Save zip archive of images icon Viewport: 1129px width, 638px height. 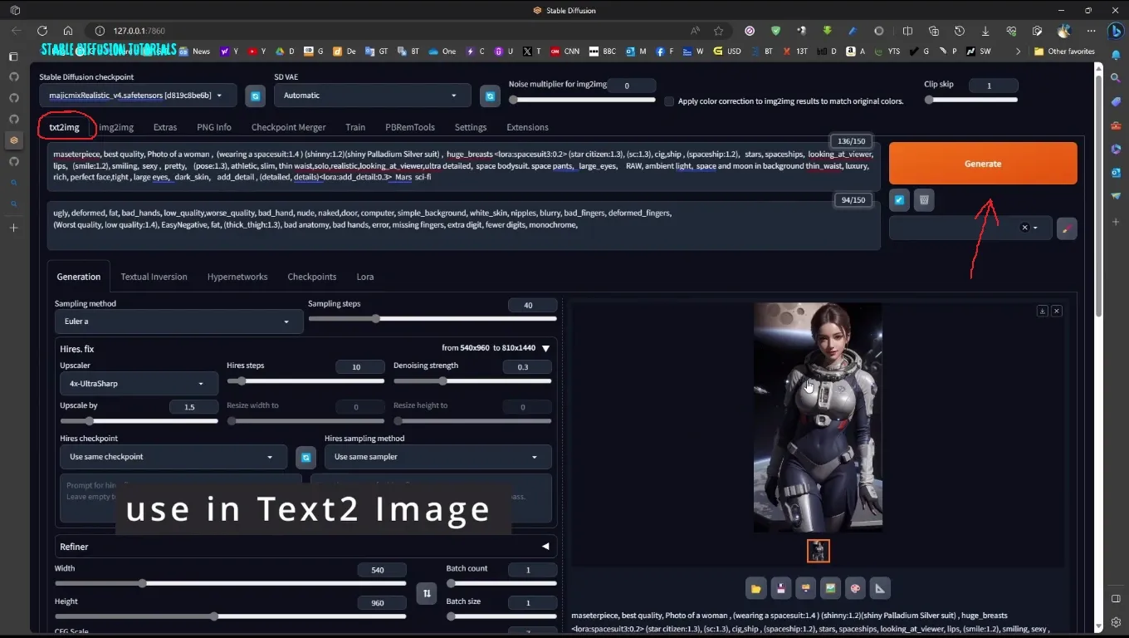click(x=805, y=588)
